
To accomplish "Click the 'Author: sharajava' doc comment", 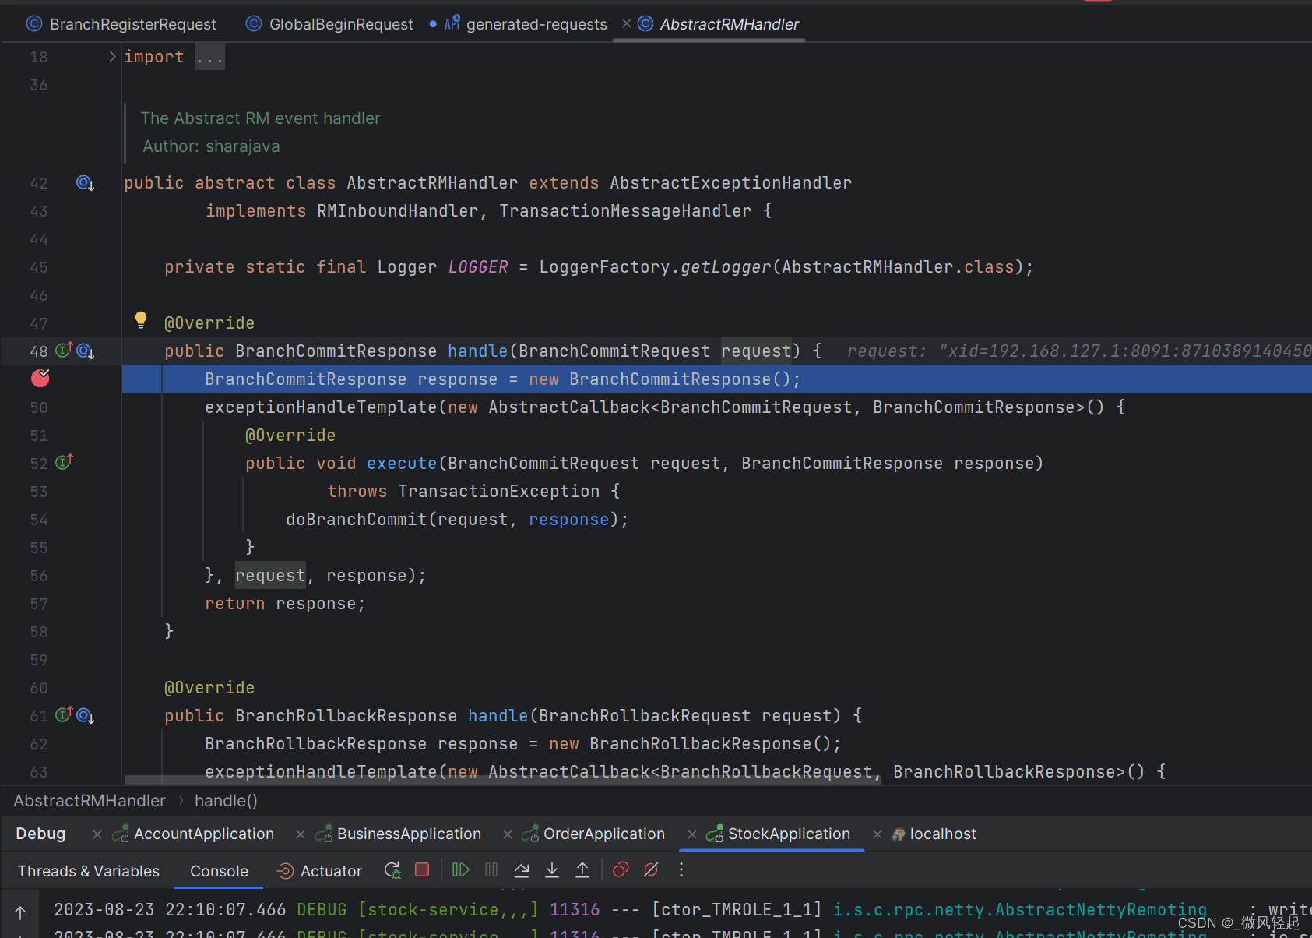I will (211, 146).
